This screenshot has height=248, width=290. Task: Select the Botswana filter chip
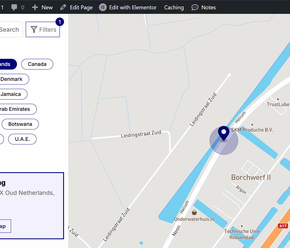click(20, 124)
